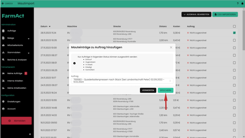Save with the Speichern button
This screenshot has width=245, height=138.
[166, 90]
